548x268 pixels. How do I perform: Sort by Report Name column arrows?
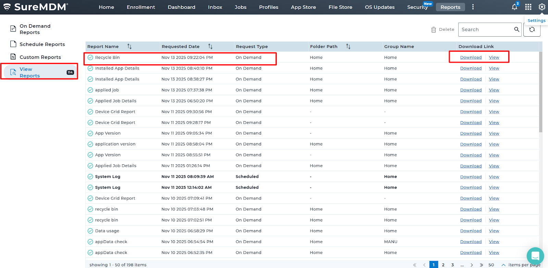[x=129, y=47]
